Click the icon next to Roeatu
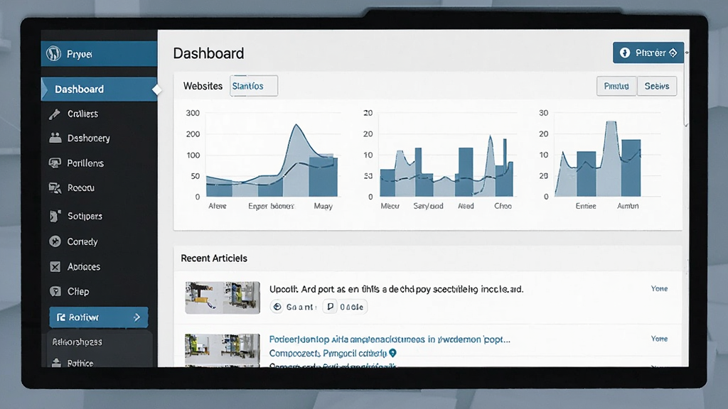Screen dimensions: 728x409 55,187
